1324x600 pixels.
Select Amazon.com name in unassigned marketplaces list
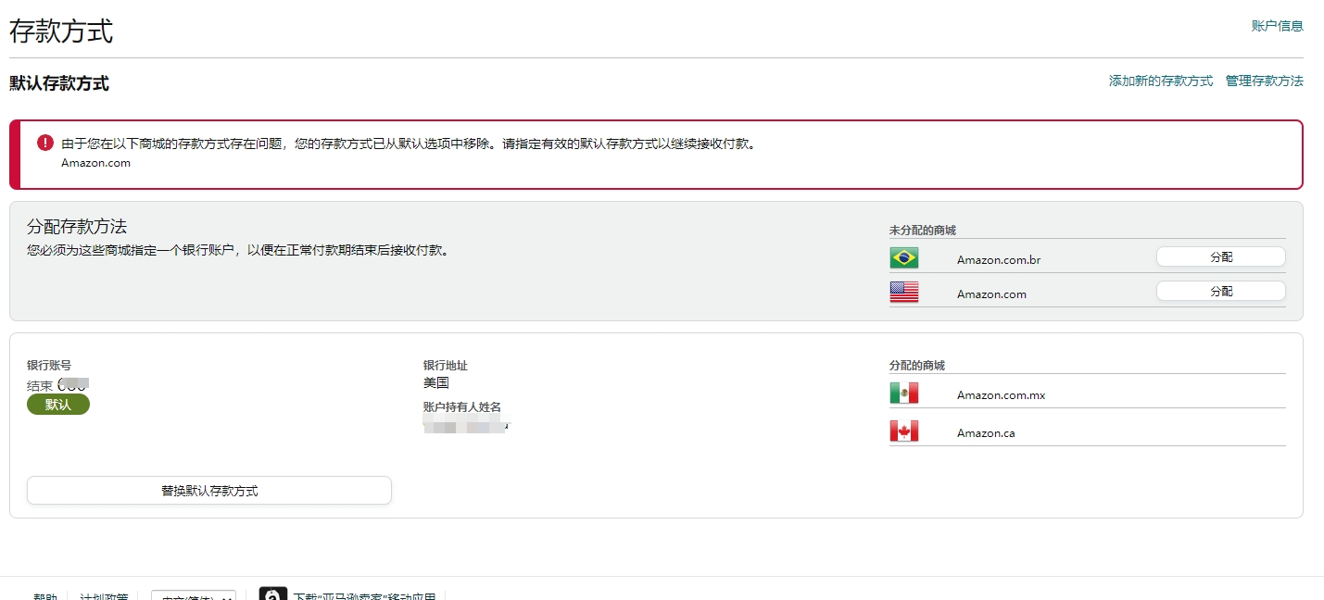(x=991, y=294)
